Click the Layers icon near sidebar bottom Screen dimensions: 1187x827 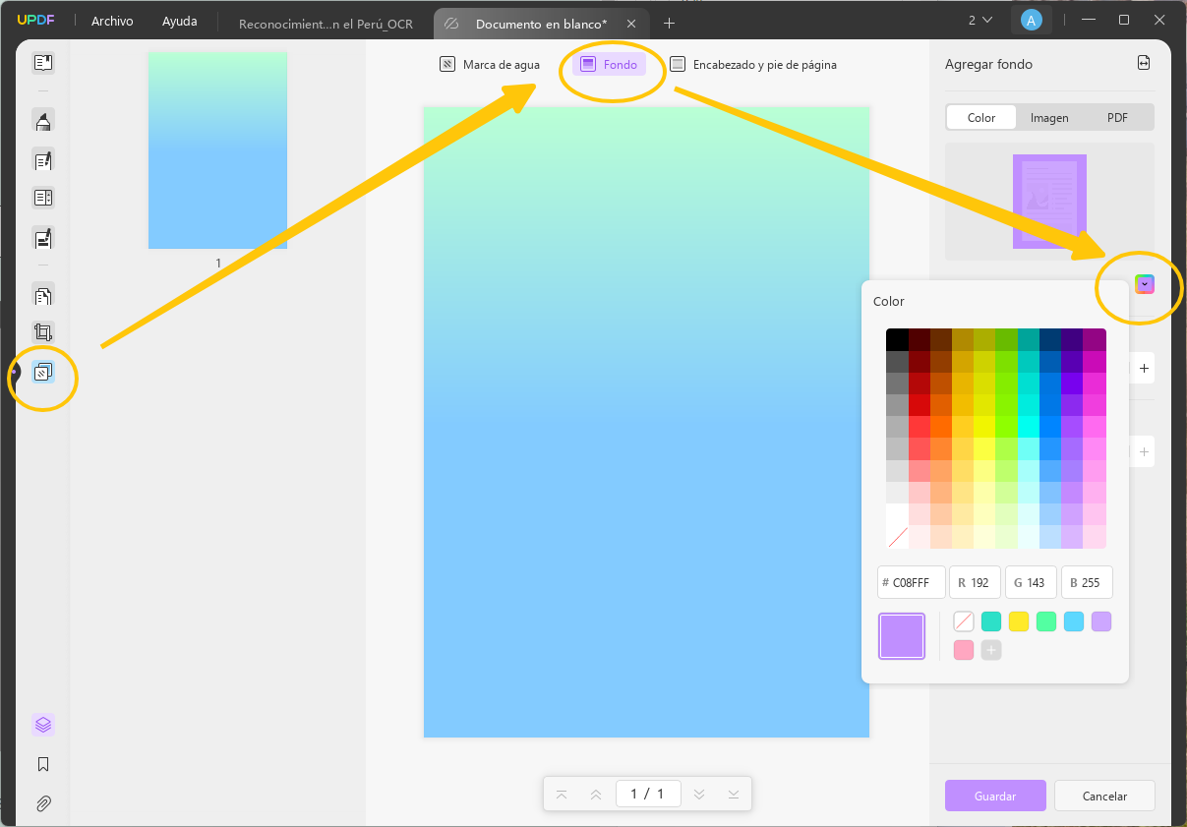click(42, 725)
